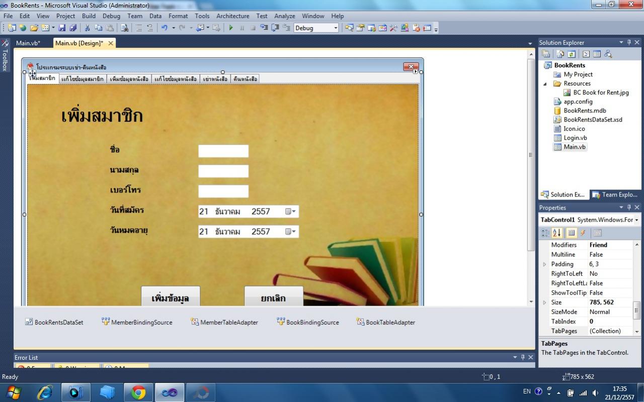Click Show All Files in Solution Explorer
This screenshot has width=644, height=402.
click(x=560, y=54)
